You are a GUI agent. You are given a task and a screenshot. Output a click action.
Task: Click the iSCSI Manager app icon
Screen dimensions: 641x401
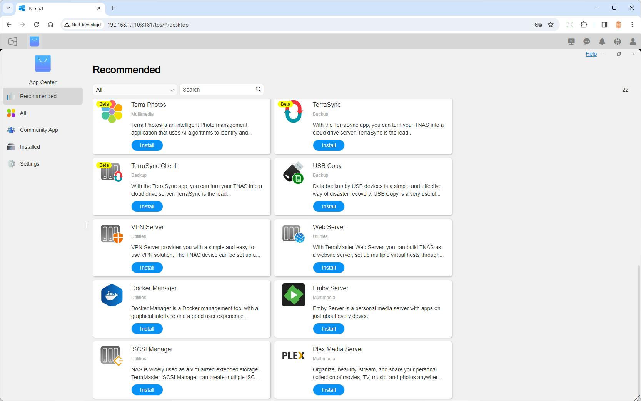112,356
